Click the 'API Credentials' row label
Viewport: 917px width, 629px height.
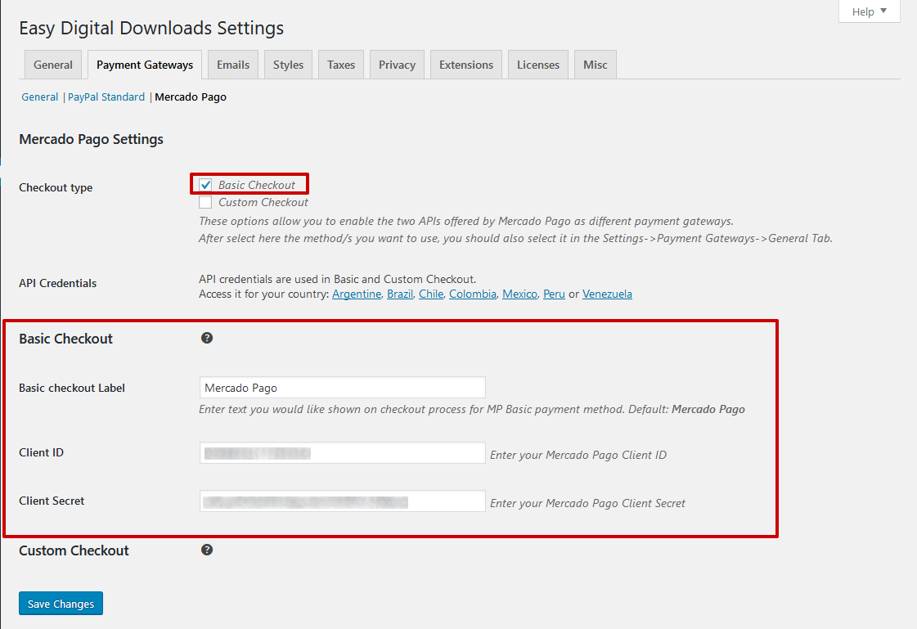57,284
